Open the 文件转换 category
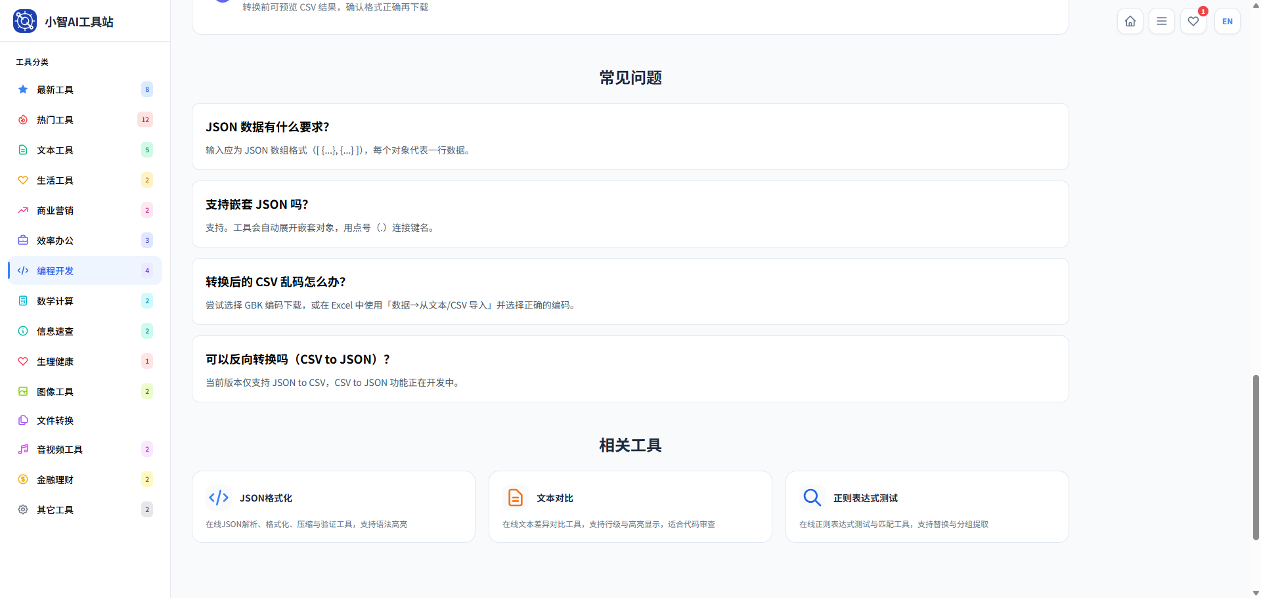 tap(85, 420)
